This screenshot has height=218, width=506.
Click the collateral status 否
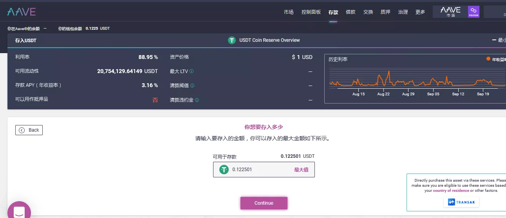coord(155,100)
